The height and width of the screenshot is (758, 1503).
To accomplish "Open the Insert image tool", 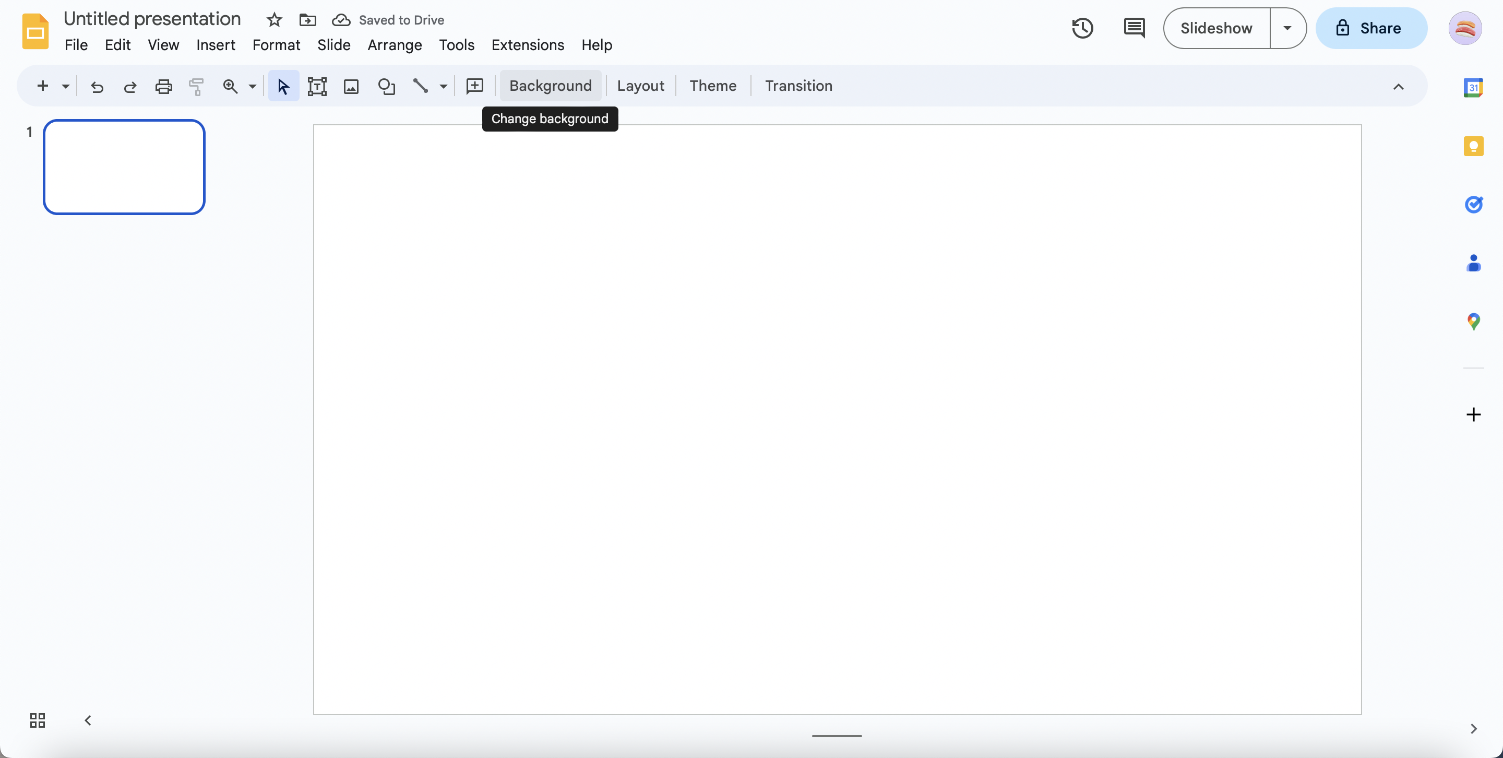I will point(351,86).
